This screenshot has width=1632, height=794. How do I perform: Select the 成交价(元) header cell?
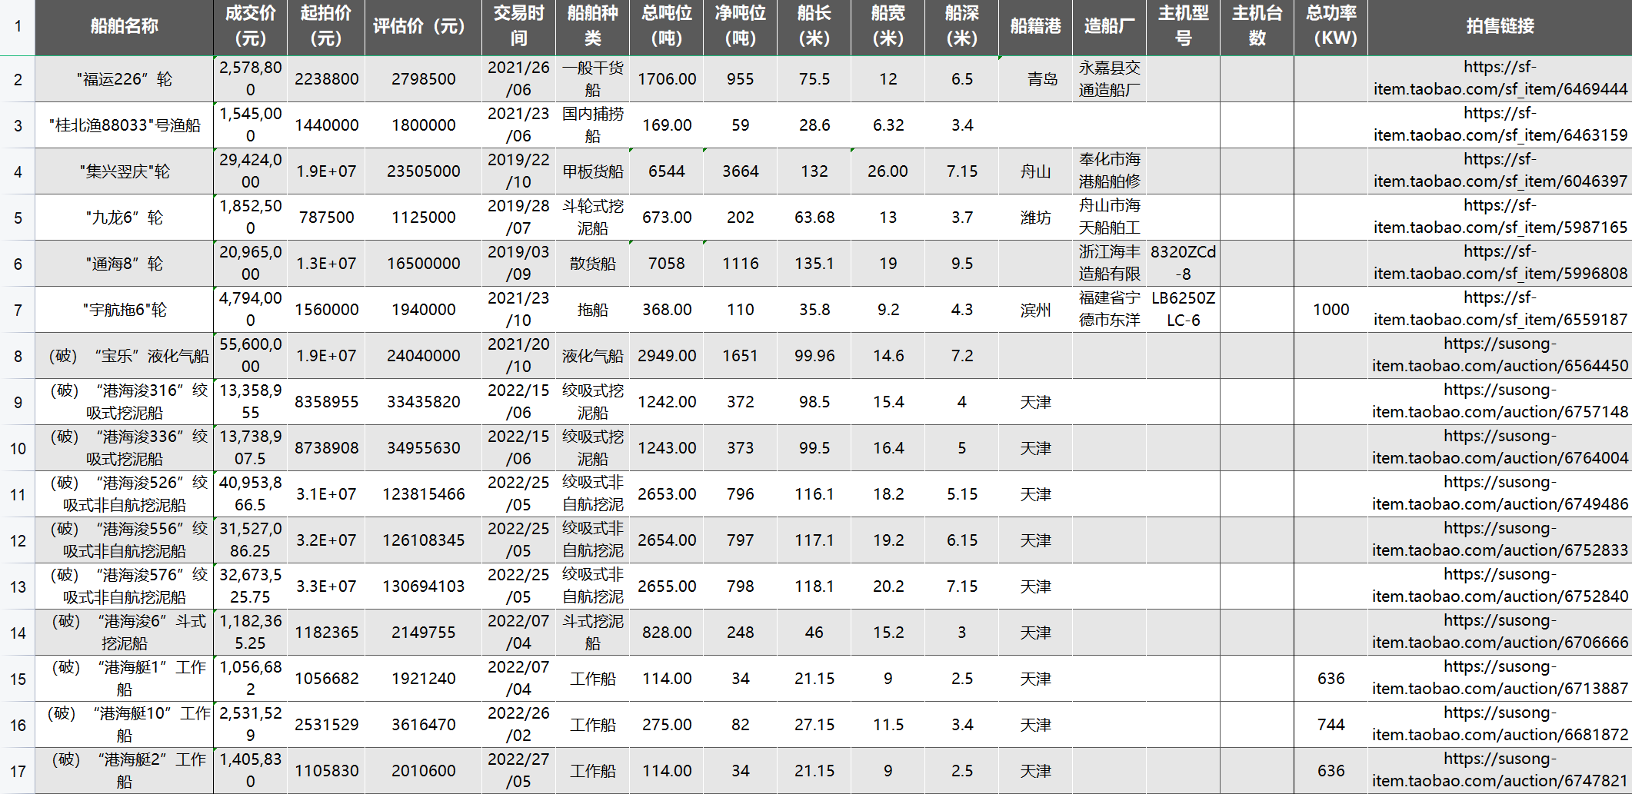click(x=250, y=27)
